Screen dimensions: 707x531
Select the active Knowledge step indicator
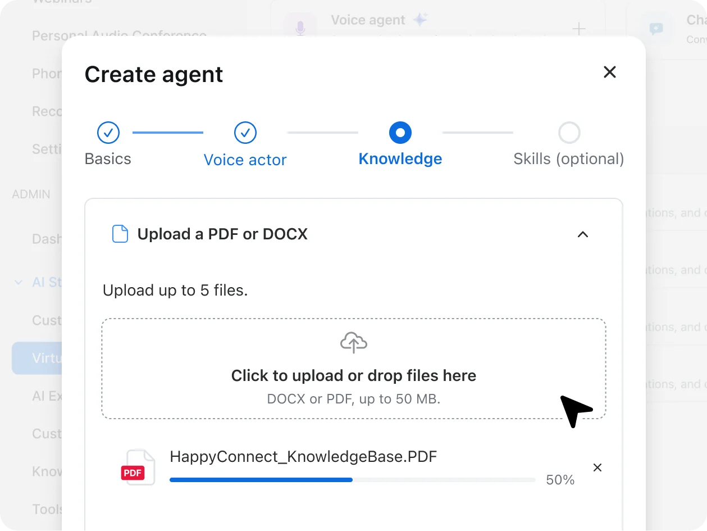(400, 133)
